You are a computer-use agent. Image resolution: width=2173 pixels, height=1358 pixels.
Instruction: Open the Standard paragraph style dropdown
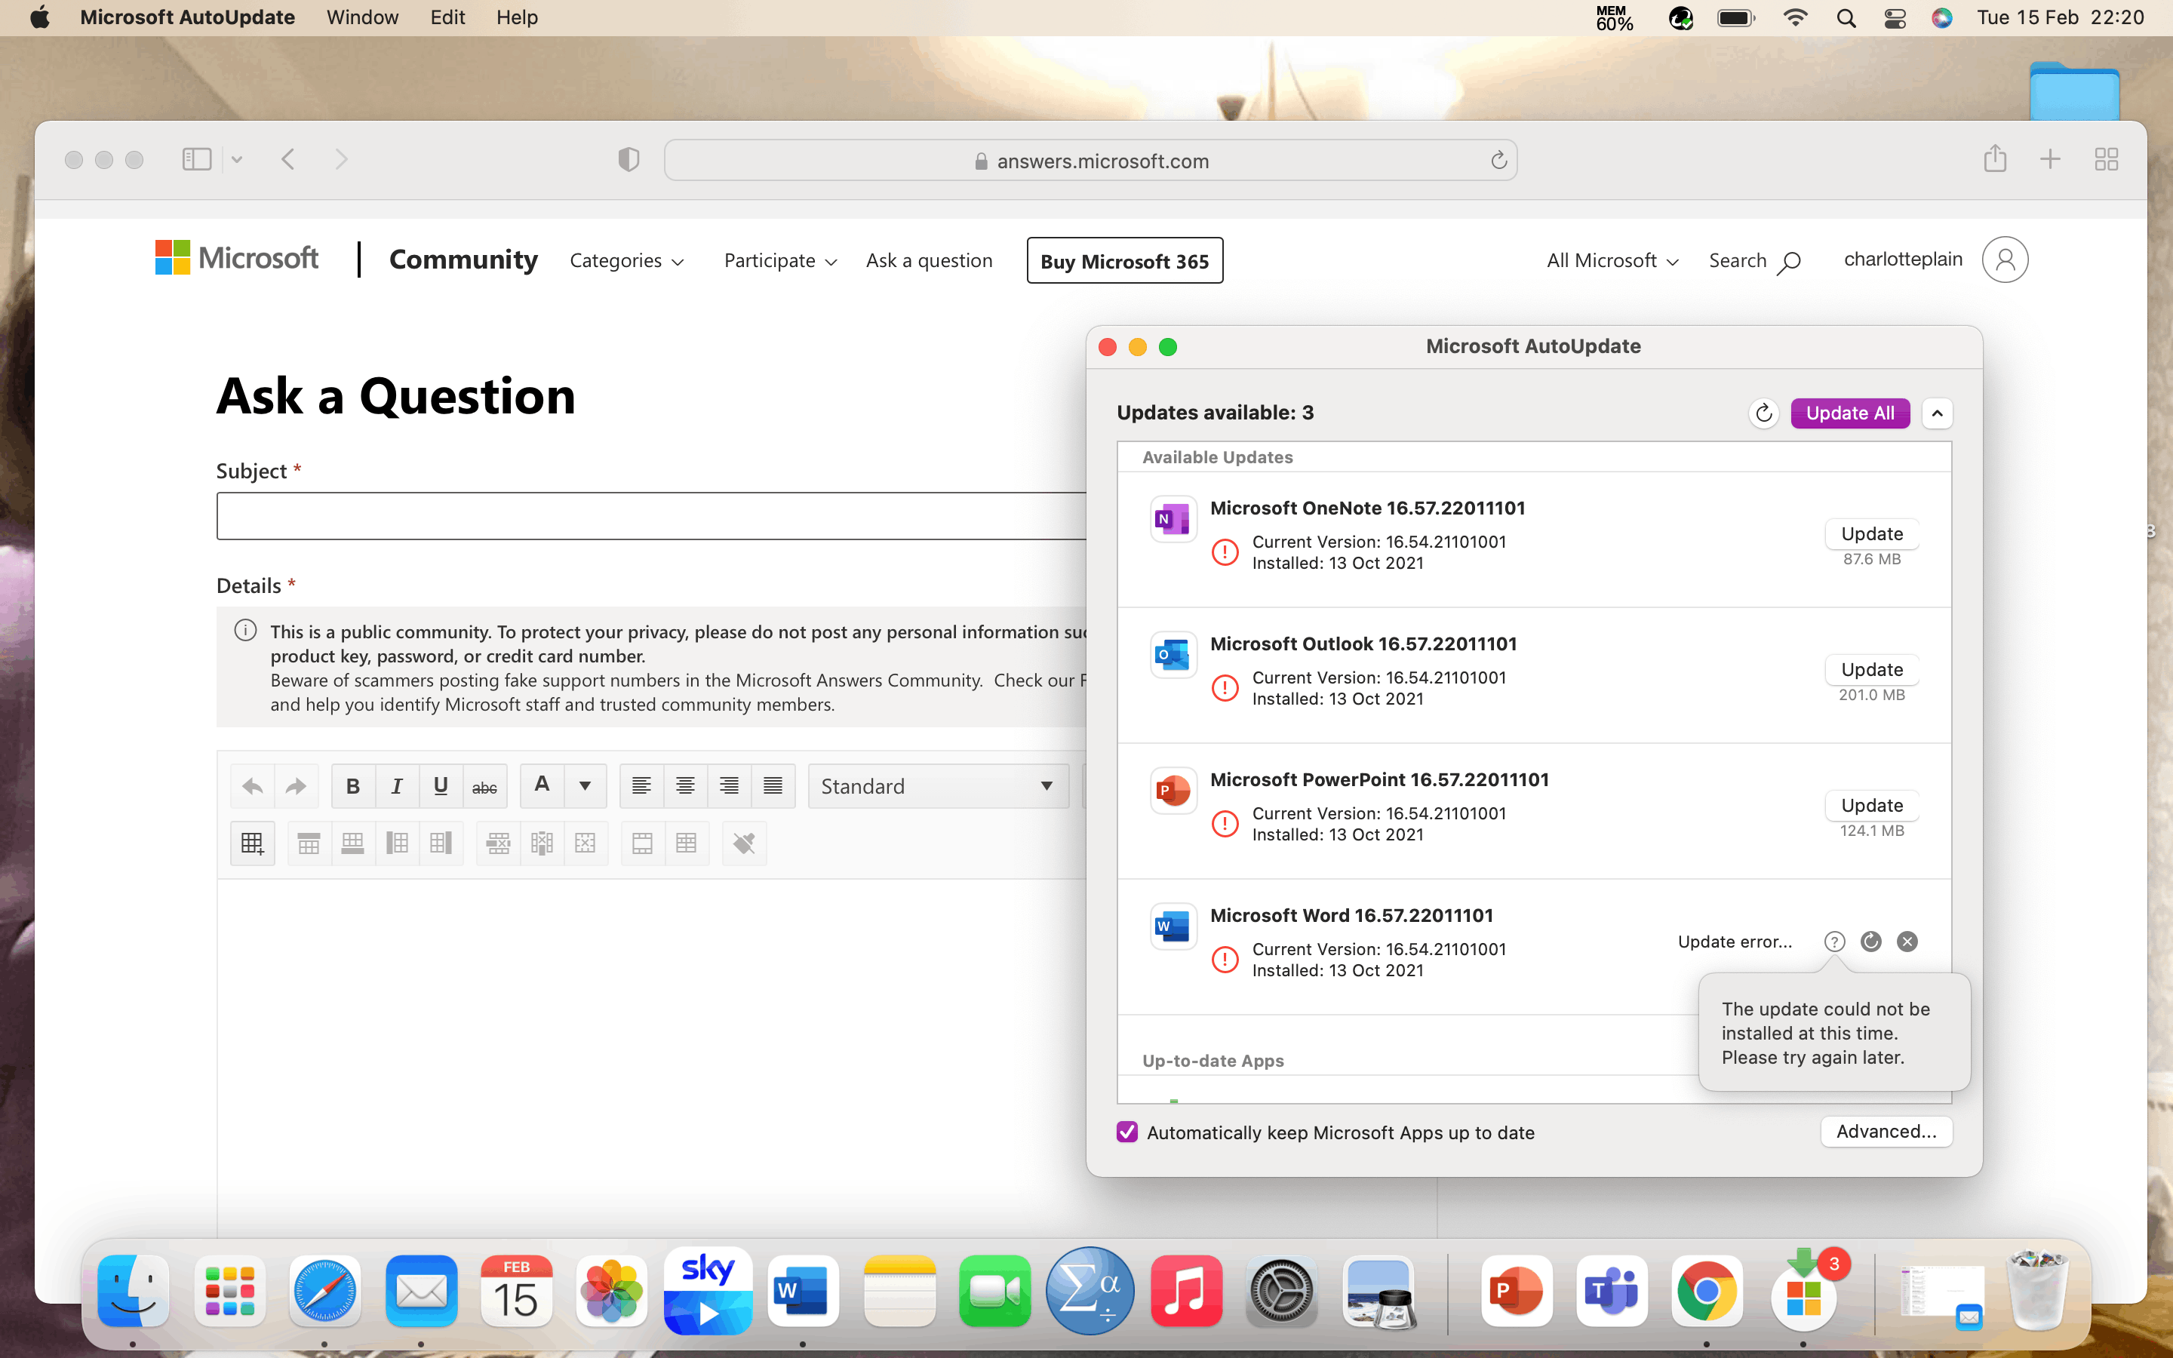939,786
